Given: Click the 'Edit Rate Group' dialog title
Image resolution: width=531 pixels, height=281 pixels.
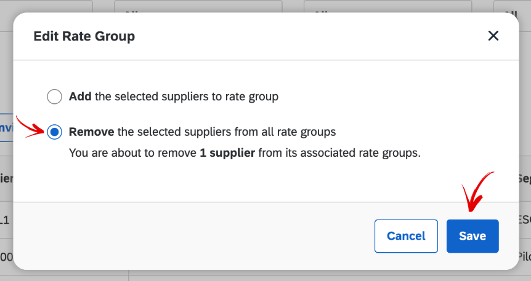Looking at the screenshot, I should (x=84, y=36).
